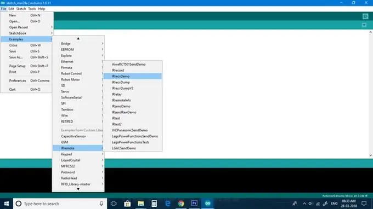Launch Google Chrome from the taskbar
Image resolution: width=373 pixels, height=209 pixels.
click(x=181, y=204)
